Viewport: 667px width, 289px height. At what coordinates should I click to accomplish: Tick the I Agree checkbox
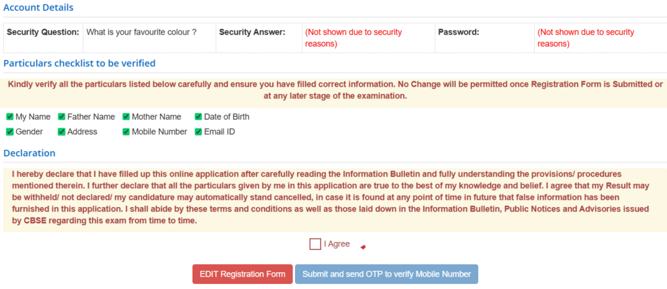(315, 244)
